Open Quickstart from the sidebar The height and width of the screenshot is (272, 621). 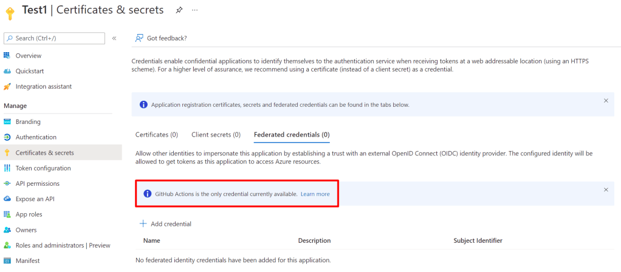tap(29, 71)
